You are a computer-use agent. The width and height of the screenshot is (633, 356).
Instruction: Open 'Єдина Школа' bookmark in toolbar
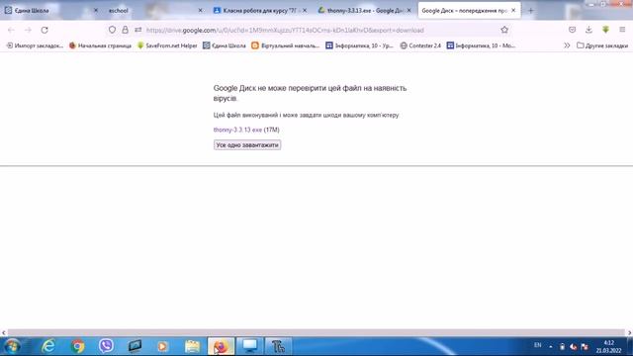[x=225, y=45]
